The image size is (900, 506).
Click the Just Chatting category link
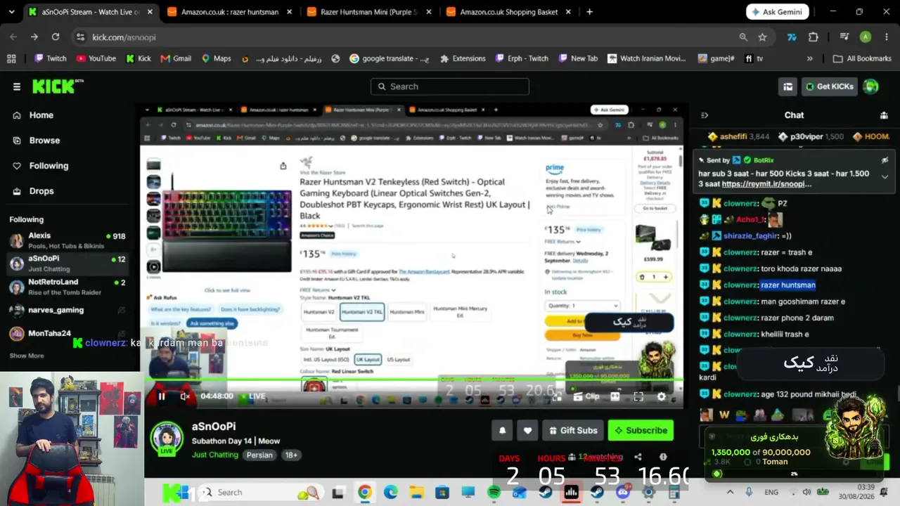pyautogui.click(x=215, y=455)
